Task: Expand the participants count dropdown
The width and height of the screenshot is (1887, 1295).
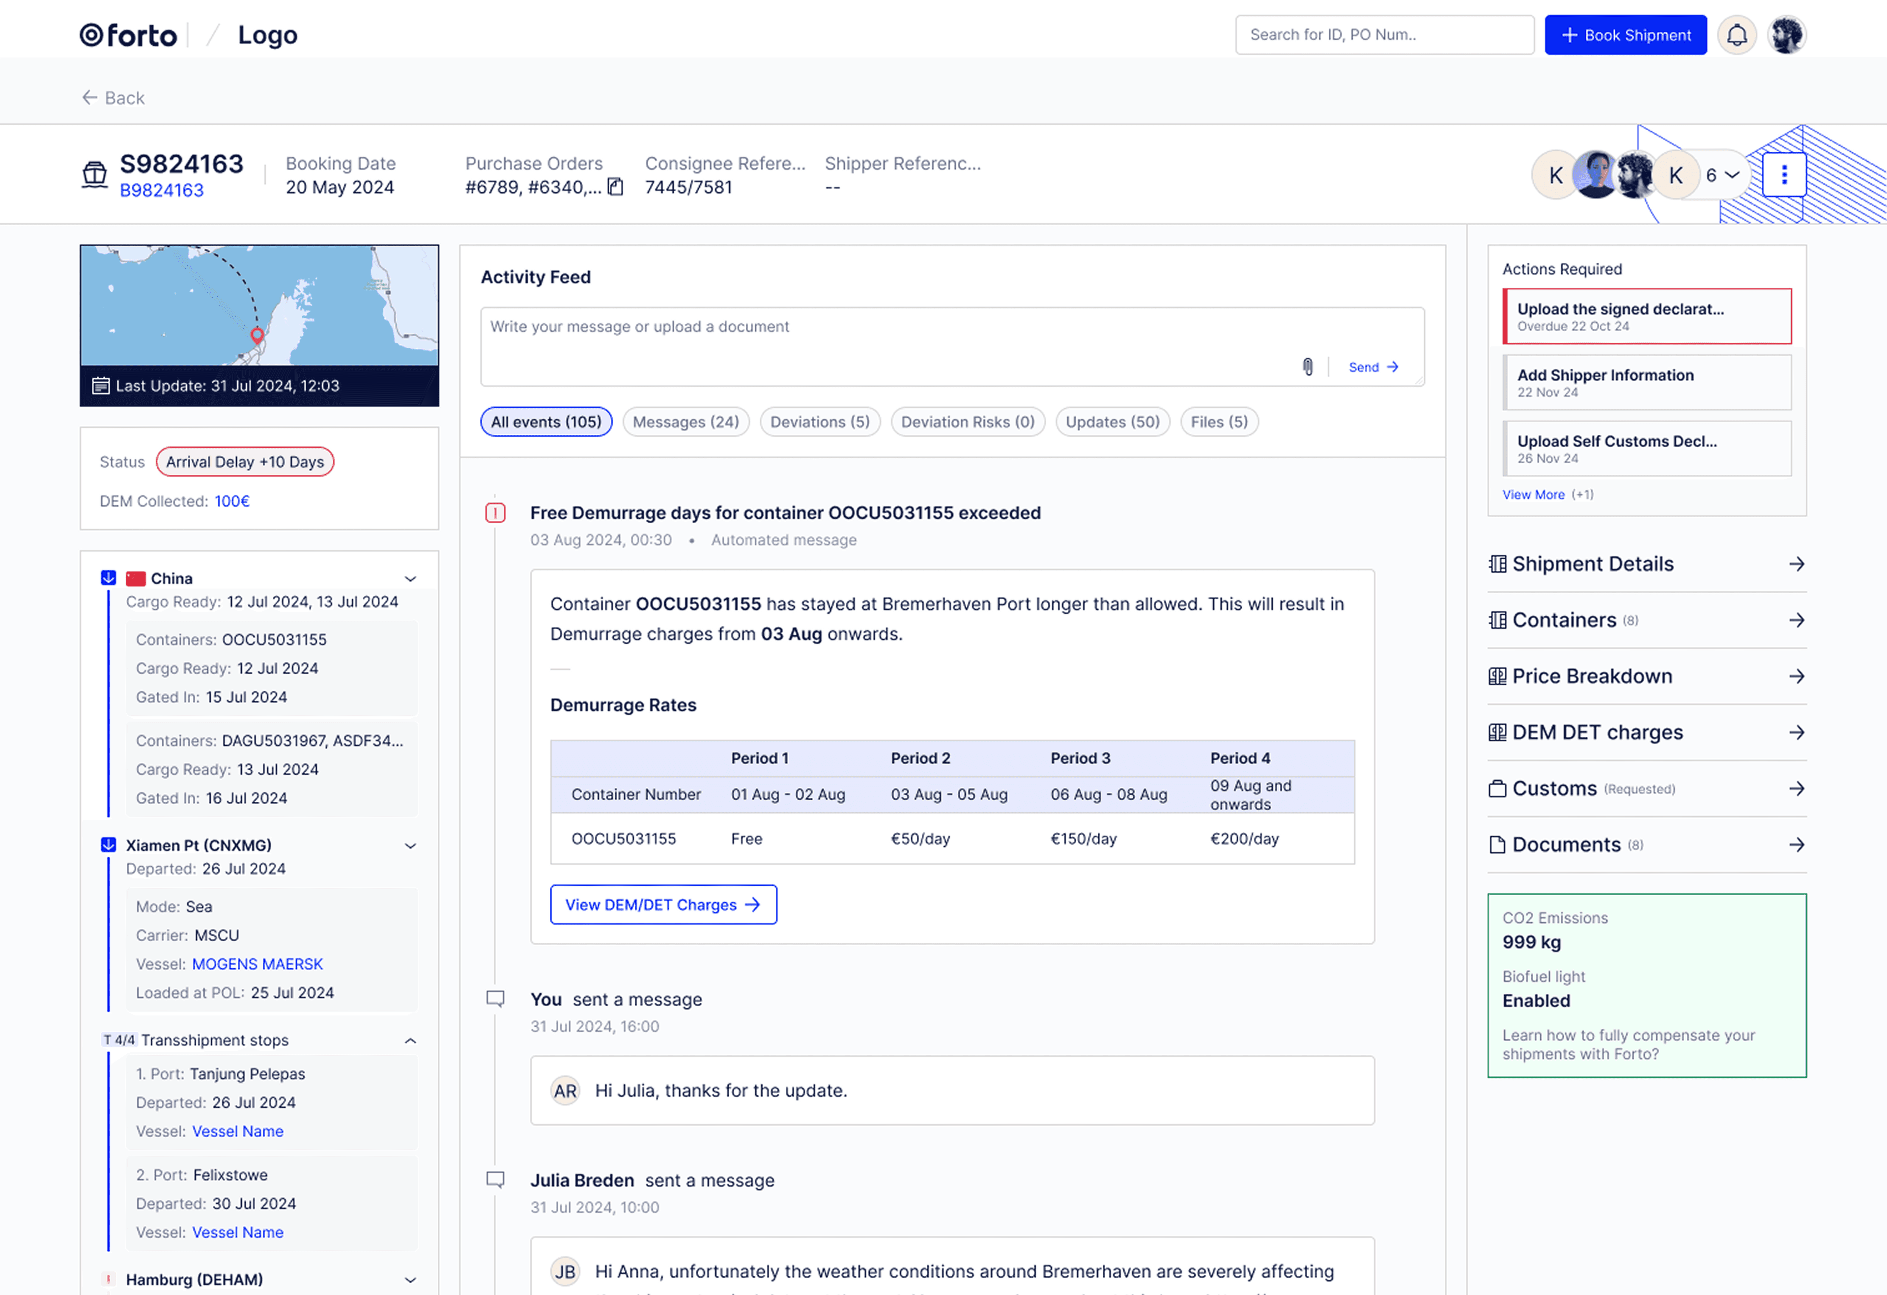Action: coord(1722,175)
